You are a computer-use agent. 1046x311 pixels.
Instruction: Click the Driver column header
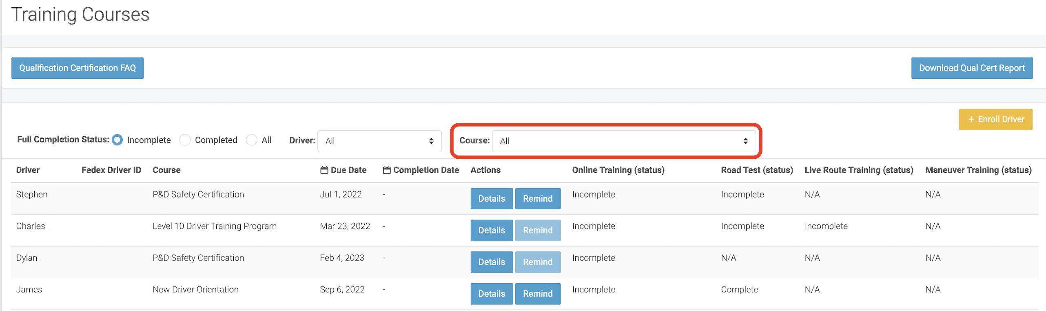[x=28, y=170]
